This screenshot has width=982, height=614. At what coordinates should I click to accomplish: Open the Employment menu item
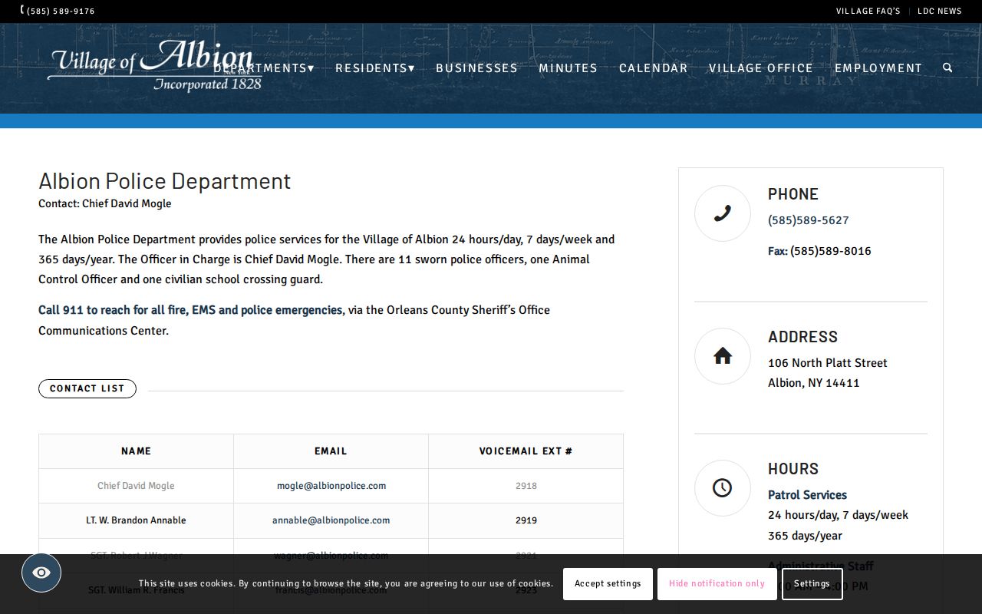pos(878,68)
